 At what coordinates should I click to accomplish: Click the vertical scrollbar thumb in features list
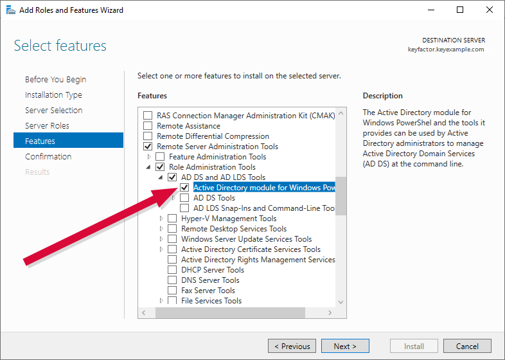click(x=341, y=196)
